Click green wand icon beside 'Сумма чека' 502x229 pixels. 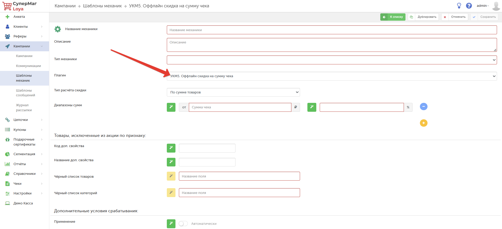pyautogui.click(x=171, y=107)
